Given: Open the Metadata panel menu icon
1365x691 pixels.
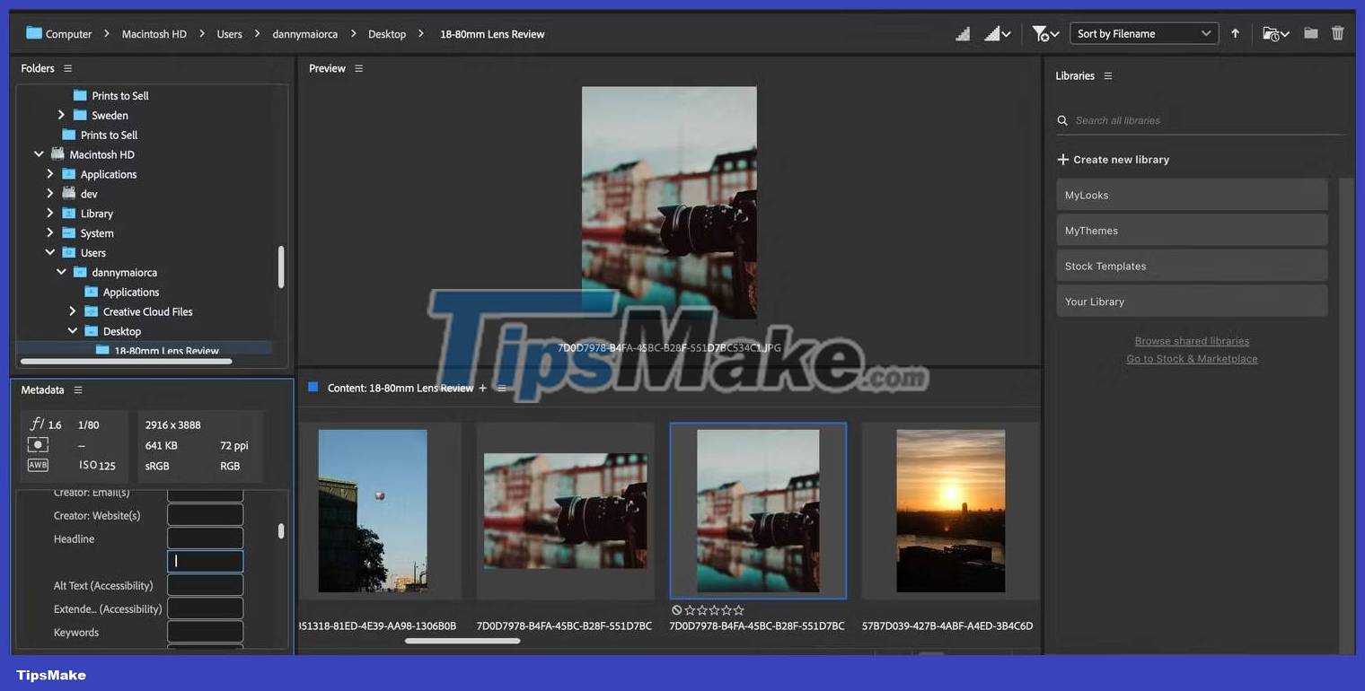Looking at the screenshot, I should 77,389.
